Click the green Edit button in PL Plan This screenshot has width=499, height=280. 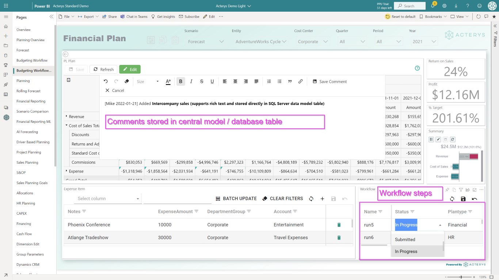[130, 69]
